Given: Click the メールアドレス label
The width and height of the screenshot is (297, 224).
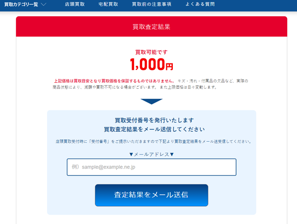Looking at the screenshot, I should (151, 155).
